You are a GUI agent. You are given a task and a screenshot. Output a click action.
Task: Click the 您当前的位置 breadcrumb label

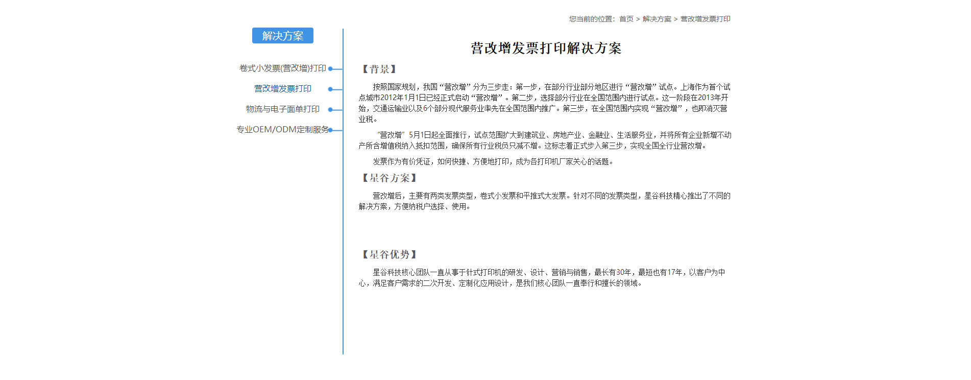pos(592,19)
